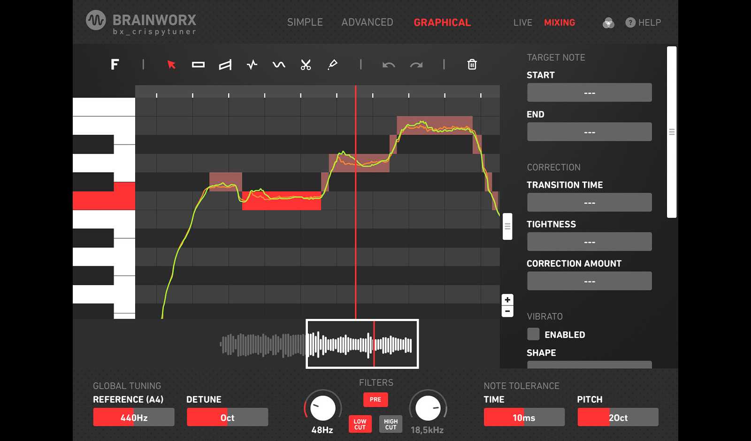Open the Correction Amount selector

(x=589, y=281)
